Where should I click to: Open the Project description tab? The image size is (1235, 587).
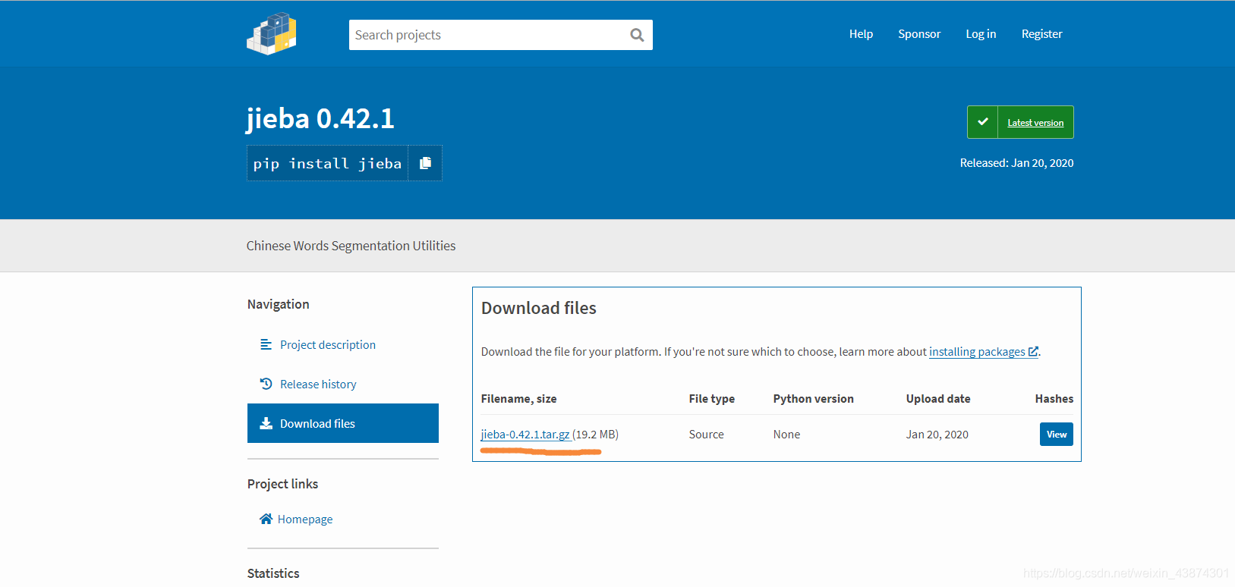pyautogui.click(x=328, y=344)
